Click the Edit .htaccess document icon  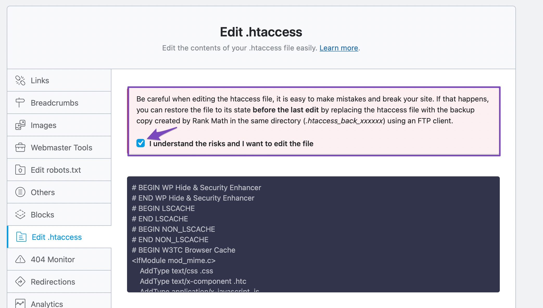(x=21, y=237)
